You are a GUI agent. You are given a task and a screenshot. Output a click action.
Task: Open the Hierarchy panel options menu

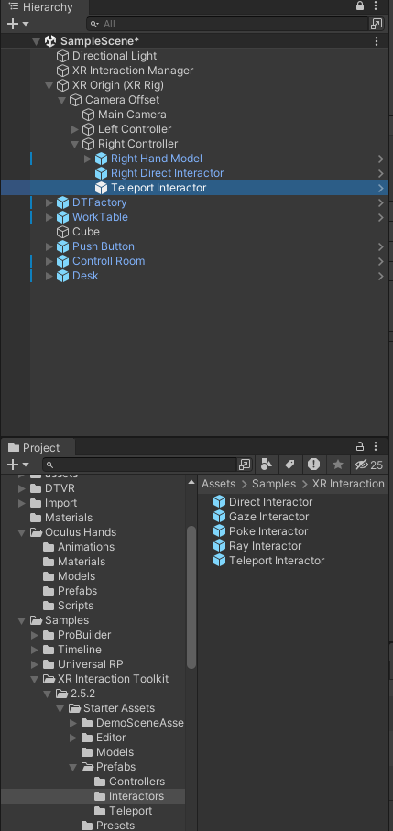(376, 5)
